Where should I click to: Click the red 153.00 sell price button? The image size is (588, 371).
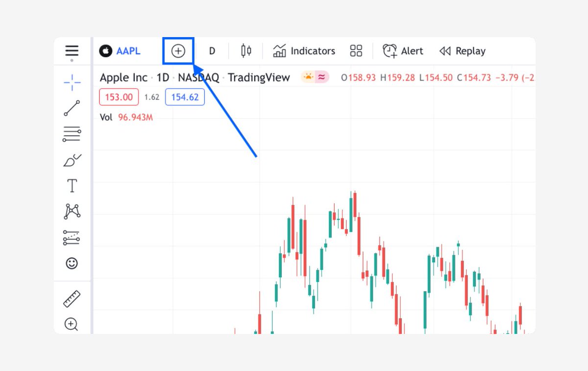point(119,97)
